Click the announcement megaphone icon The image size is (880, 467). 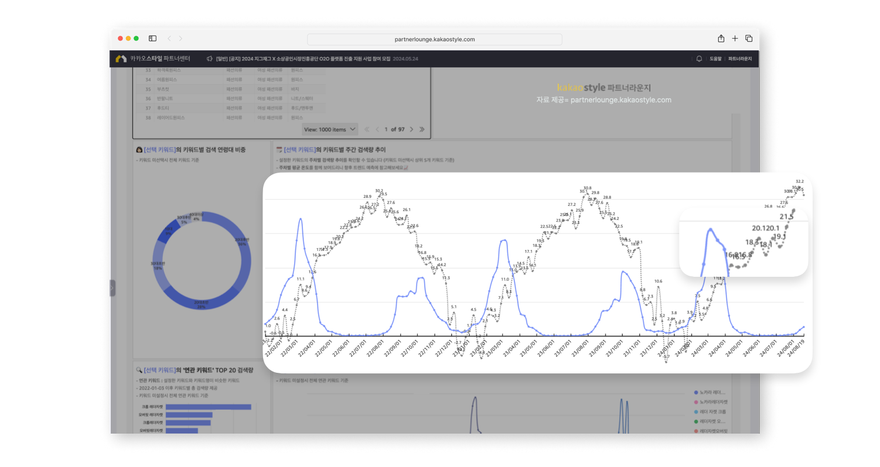[210, 59]
